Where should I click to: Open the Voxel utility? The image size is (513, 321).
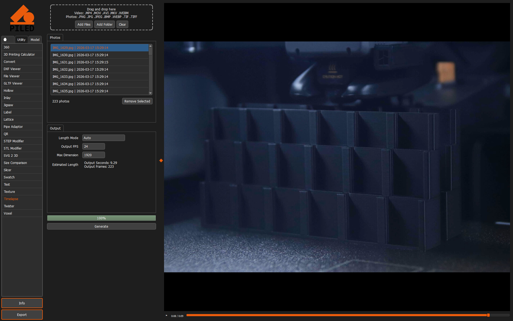22,213
